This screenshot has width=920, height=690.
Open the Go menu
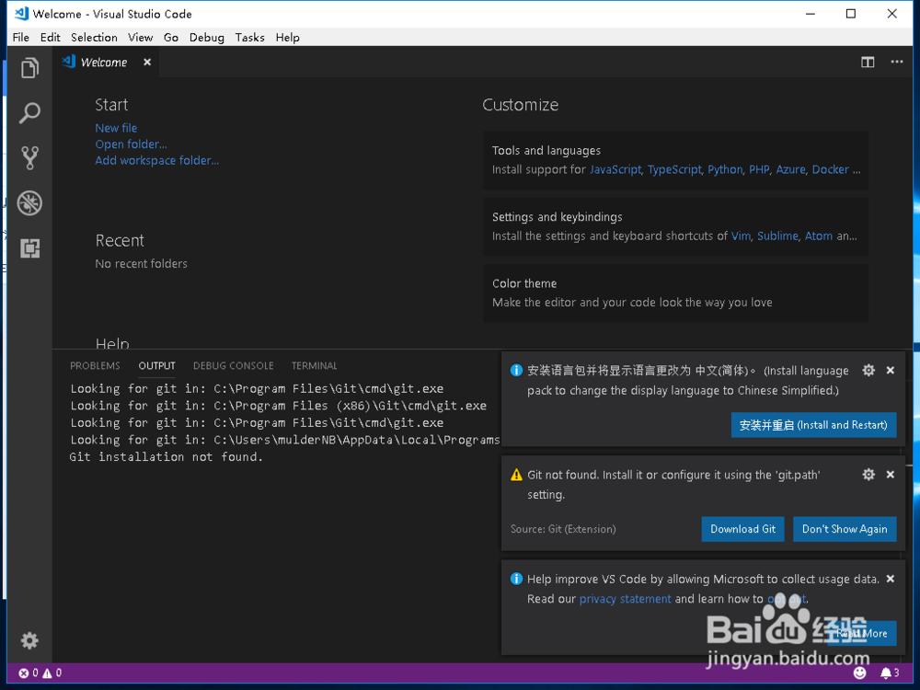[x=171, y=37]
